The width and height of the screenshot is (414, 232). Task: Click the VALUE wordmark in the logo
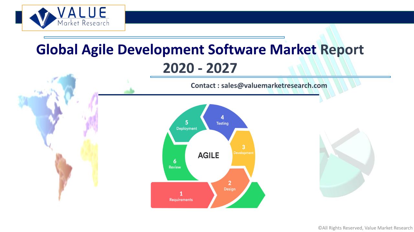82,13
